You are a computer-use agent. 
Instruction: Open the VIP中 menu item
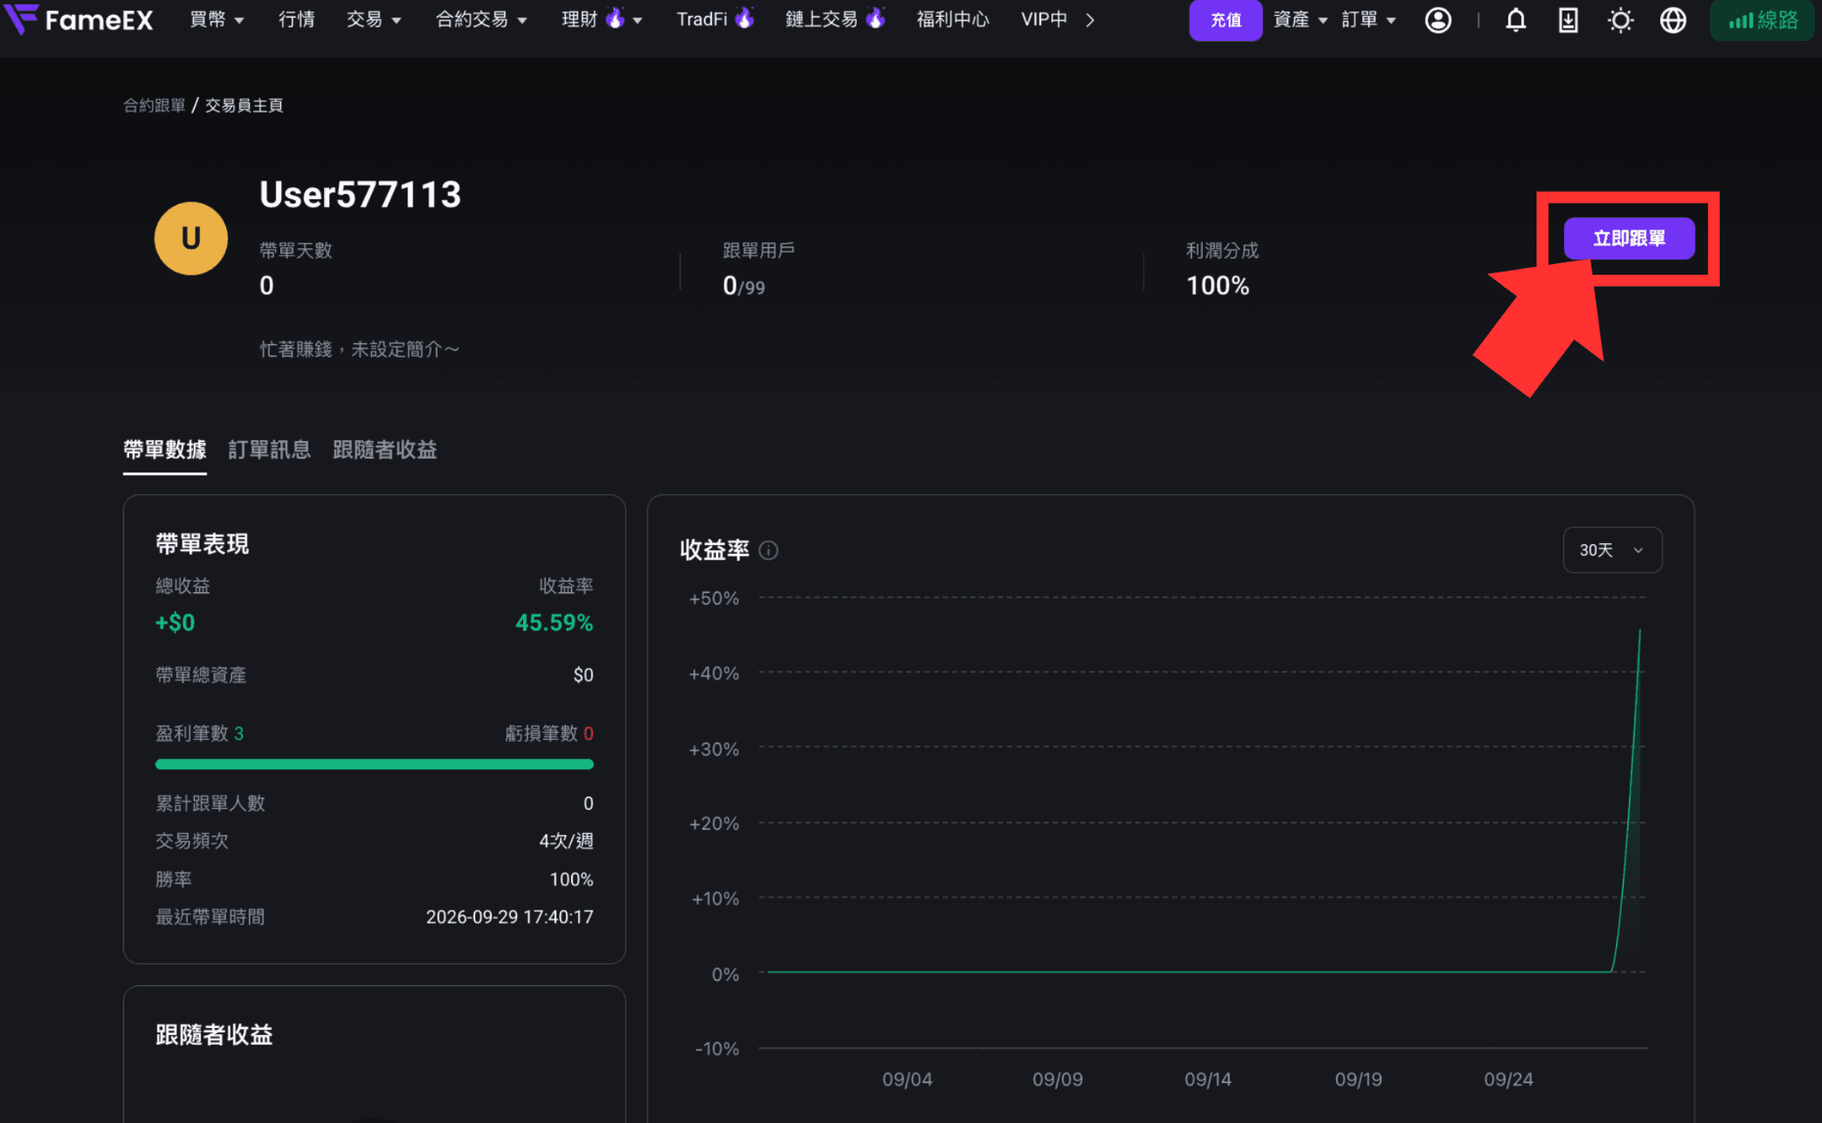point(1044,20)
